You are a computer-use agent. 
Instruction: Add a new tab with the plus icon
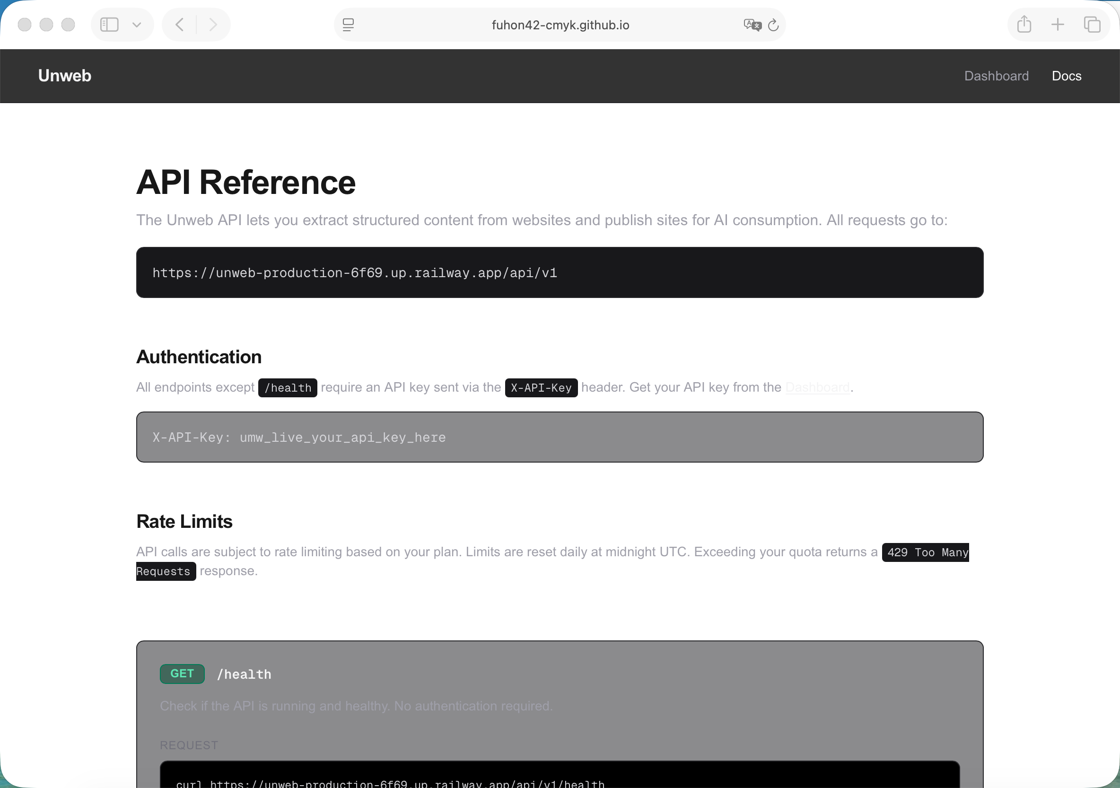coord(1058,25)
